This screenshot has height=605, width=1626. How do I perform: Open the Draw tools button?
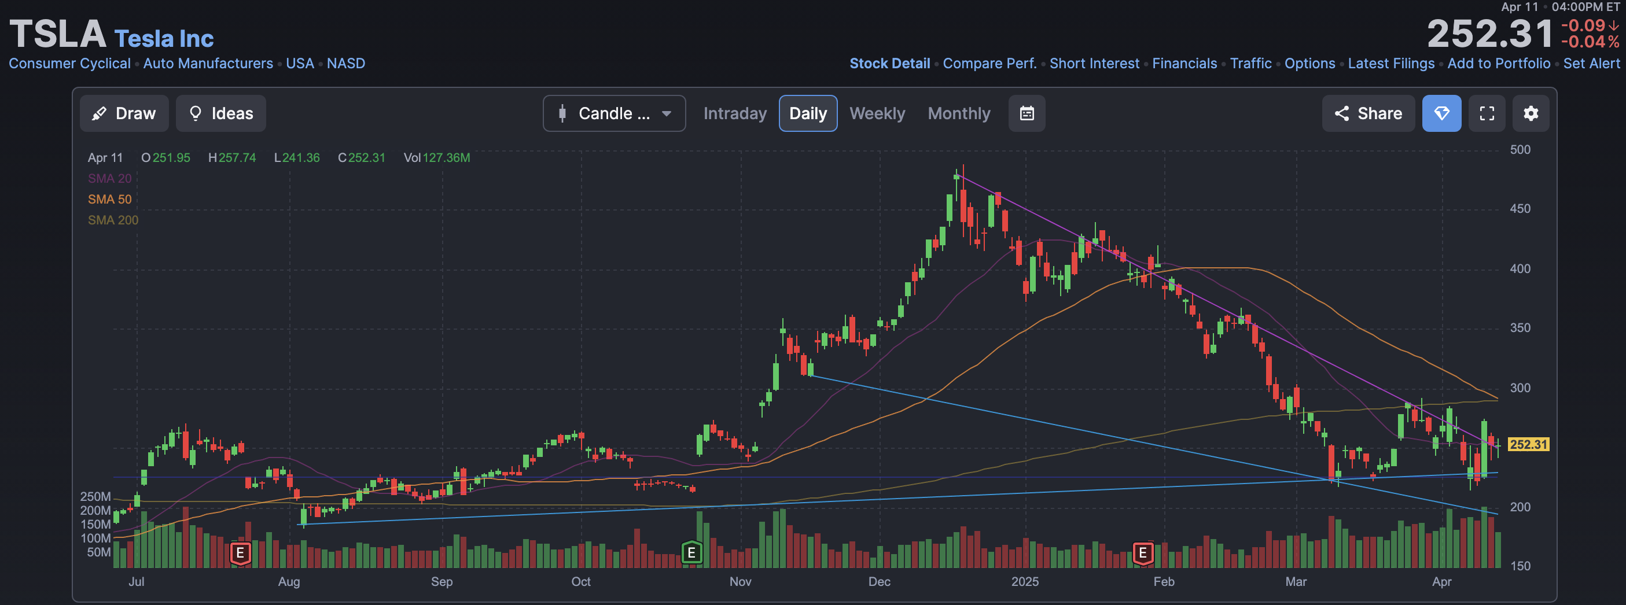tap(124, 113)
